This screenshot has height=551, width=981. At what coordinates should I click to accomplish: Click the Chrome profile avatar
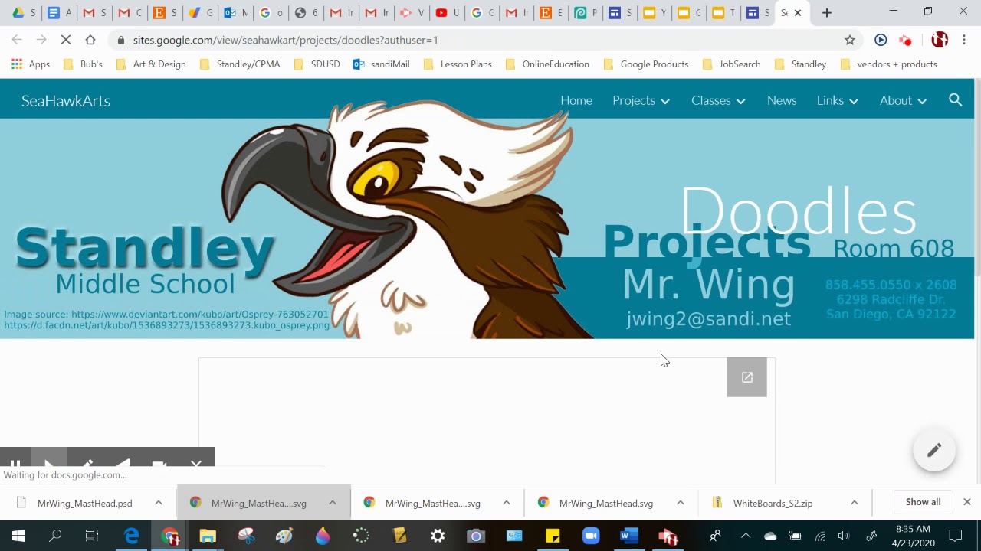point(940,40)
